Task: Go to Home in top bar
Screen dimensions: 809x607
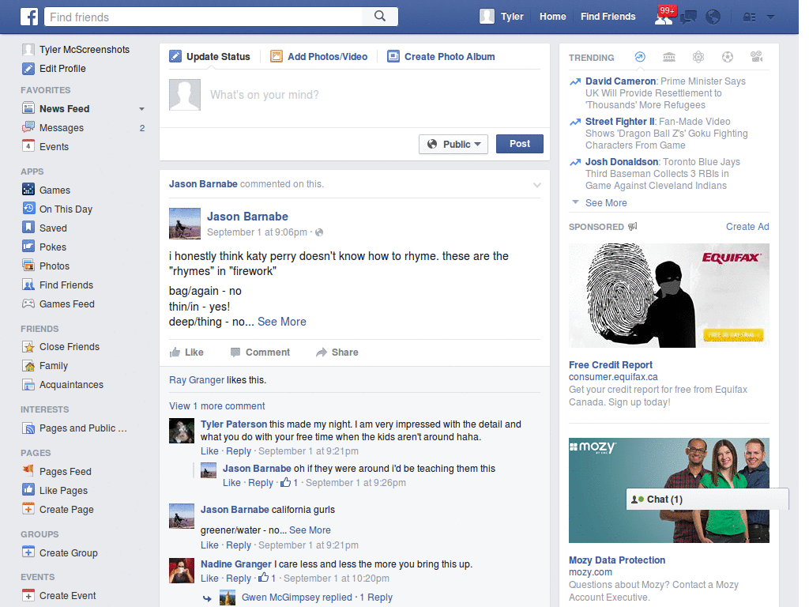Action: (x=552, y=17)
